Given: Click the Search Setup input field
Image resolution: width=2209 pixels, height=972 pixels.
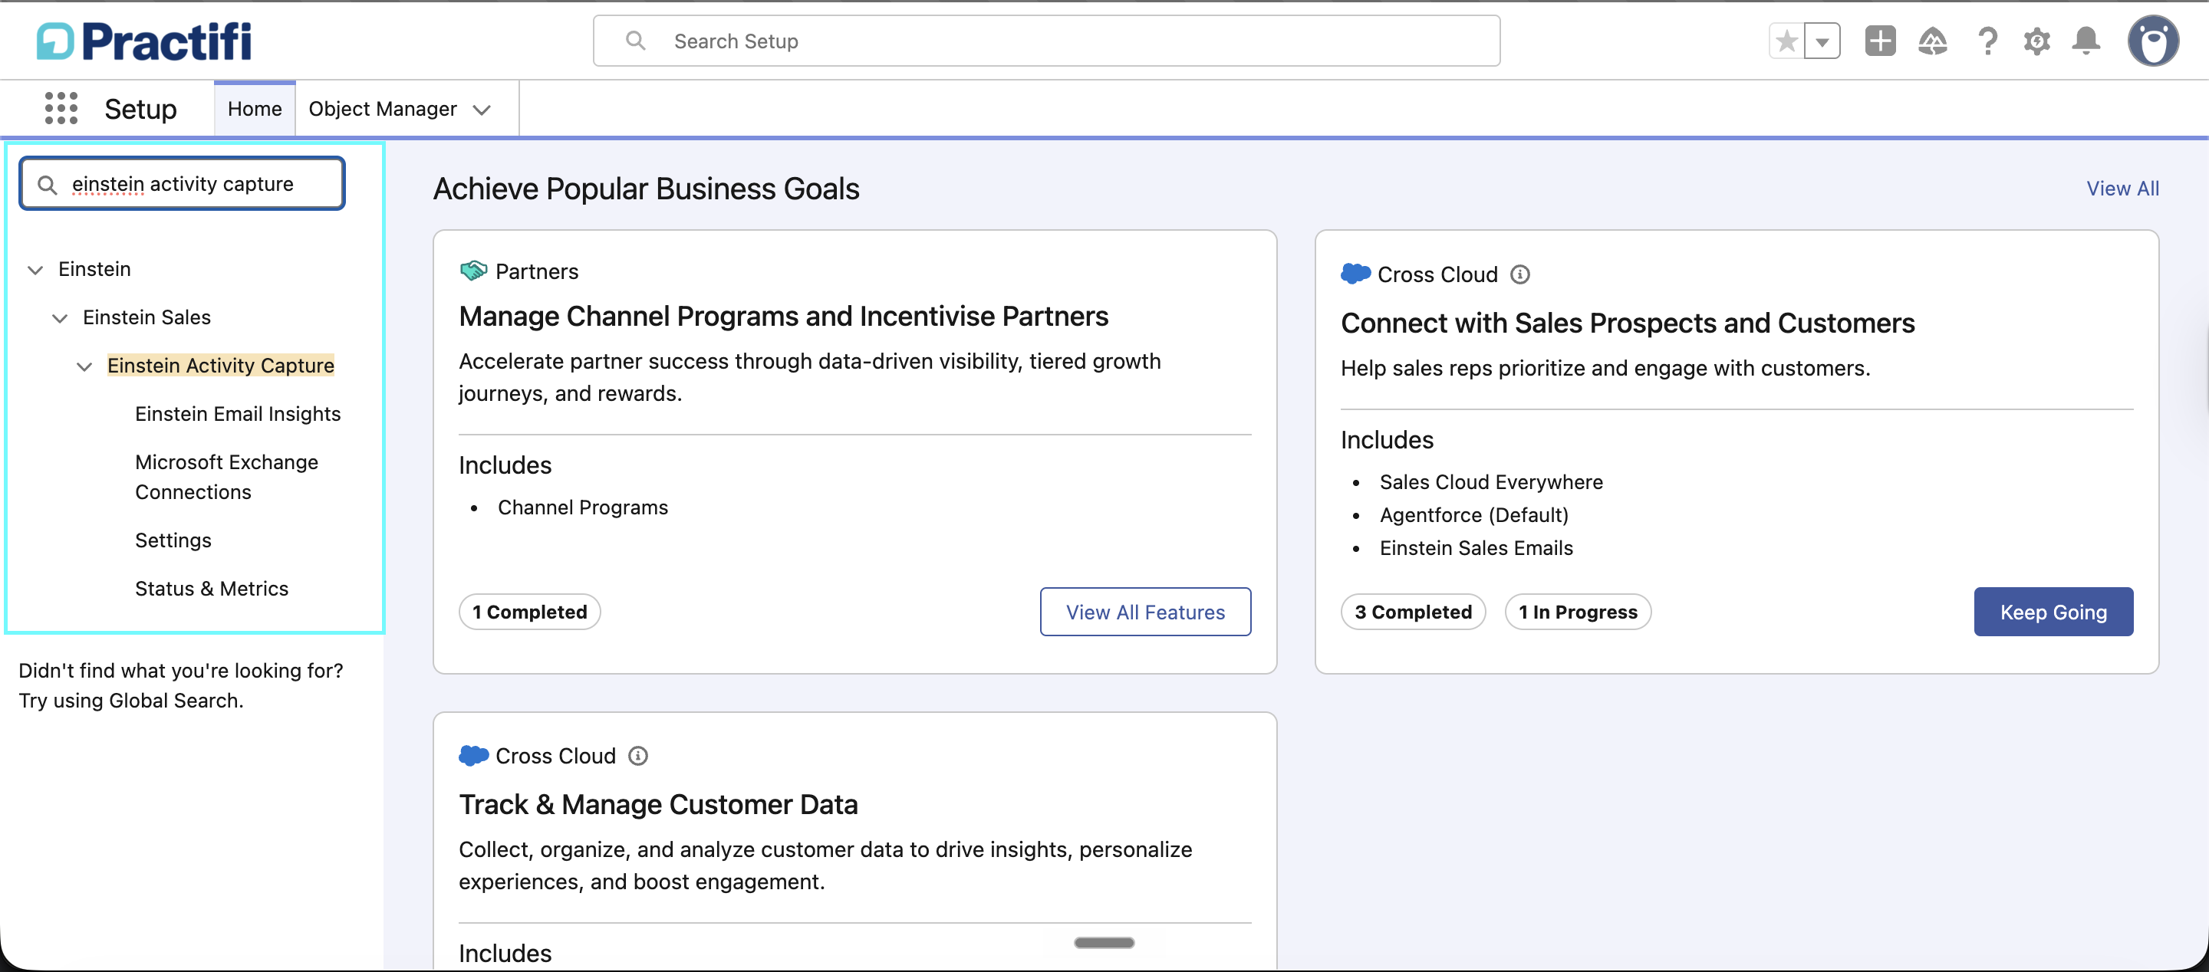Looking at the screenshot, I should [1046, 41].
